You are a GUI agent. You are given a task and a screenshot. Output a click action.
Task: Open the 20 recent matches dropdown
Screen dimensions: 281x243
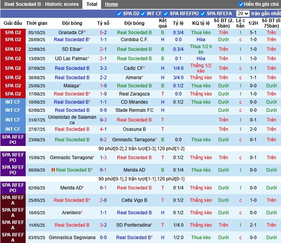coord(242,14)
